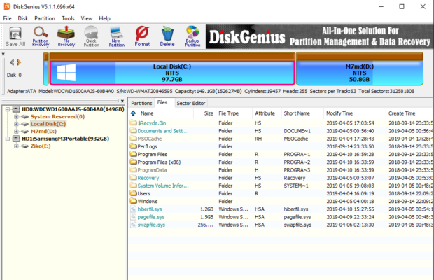Select M7md(D:) in the disk tree
This screenshot has height=280, width=434.
43,131
